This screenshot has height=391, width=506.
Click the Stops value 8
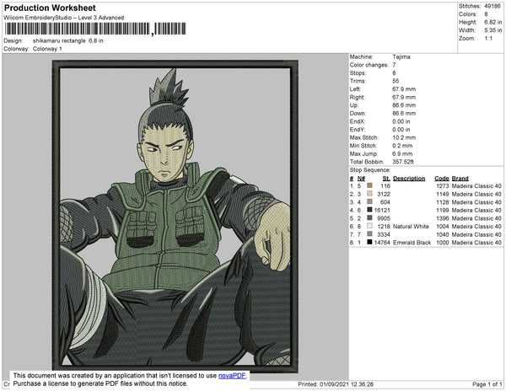(x=394, y=72)
